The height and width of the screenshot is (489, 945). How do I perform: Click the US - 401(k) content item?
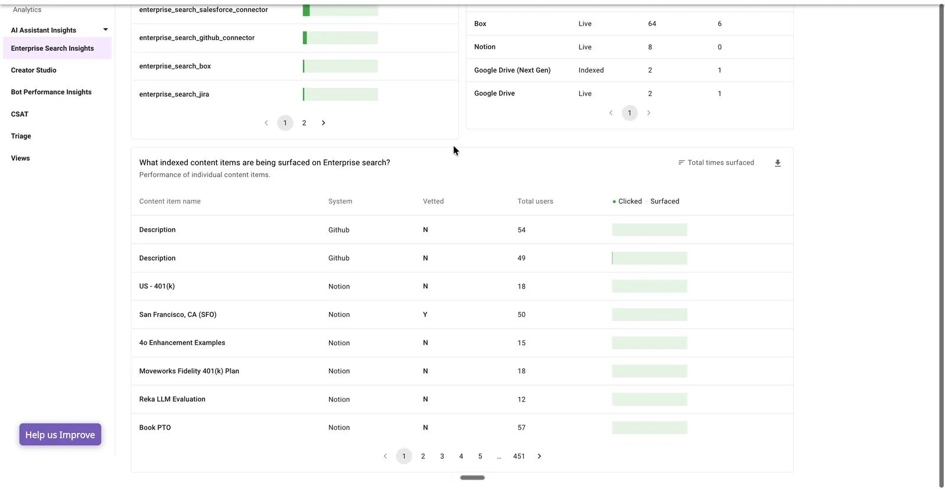coord(157,286)
